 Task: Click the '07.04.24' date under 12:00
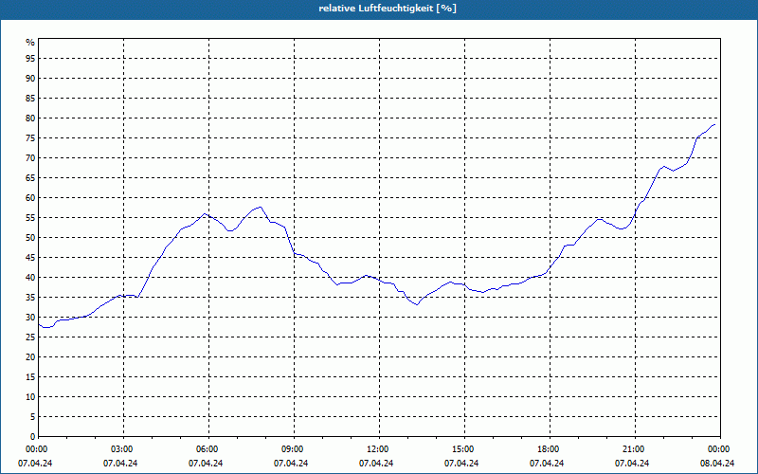tap(376, 464)
